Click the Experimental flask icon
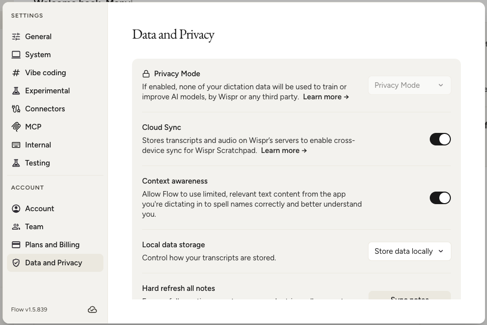487x325 pixels. 16,91
